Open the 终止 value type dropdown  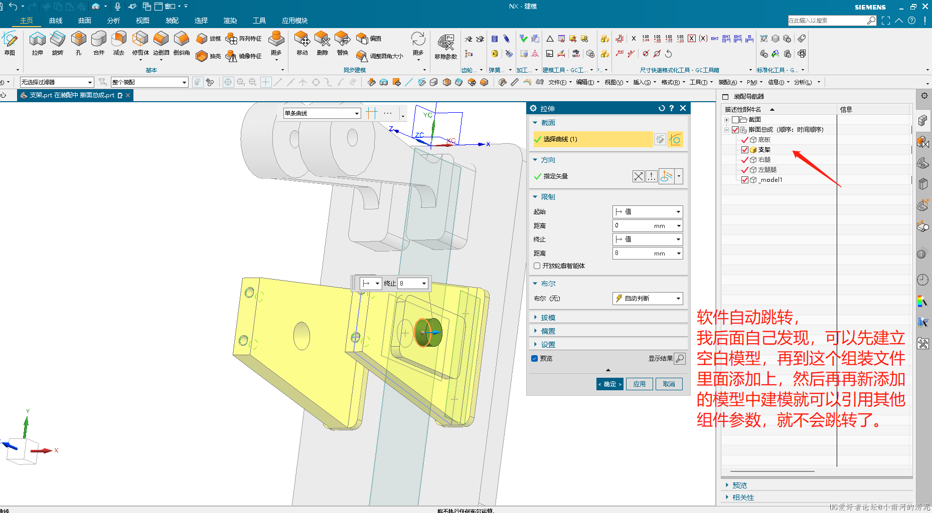coord(648,239)
